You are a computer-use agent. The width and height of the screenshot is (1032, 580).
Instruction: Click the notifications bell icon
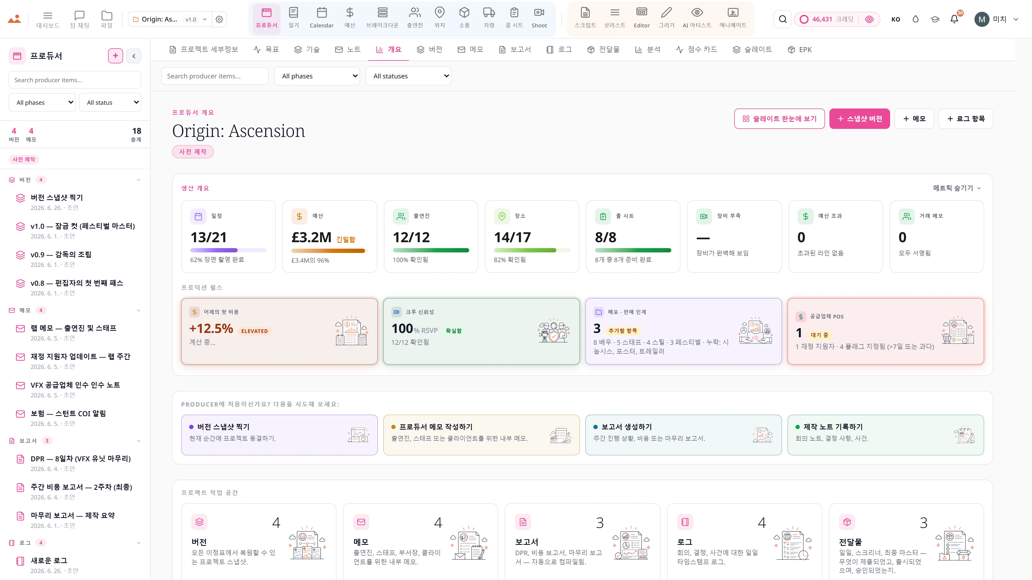[x=954, y=19]
